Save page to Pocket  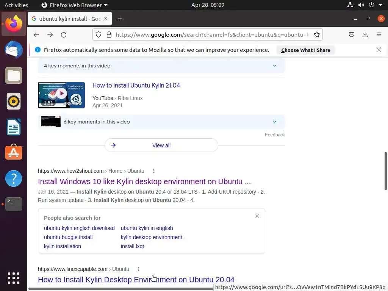351,34
